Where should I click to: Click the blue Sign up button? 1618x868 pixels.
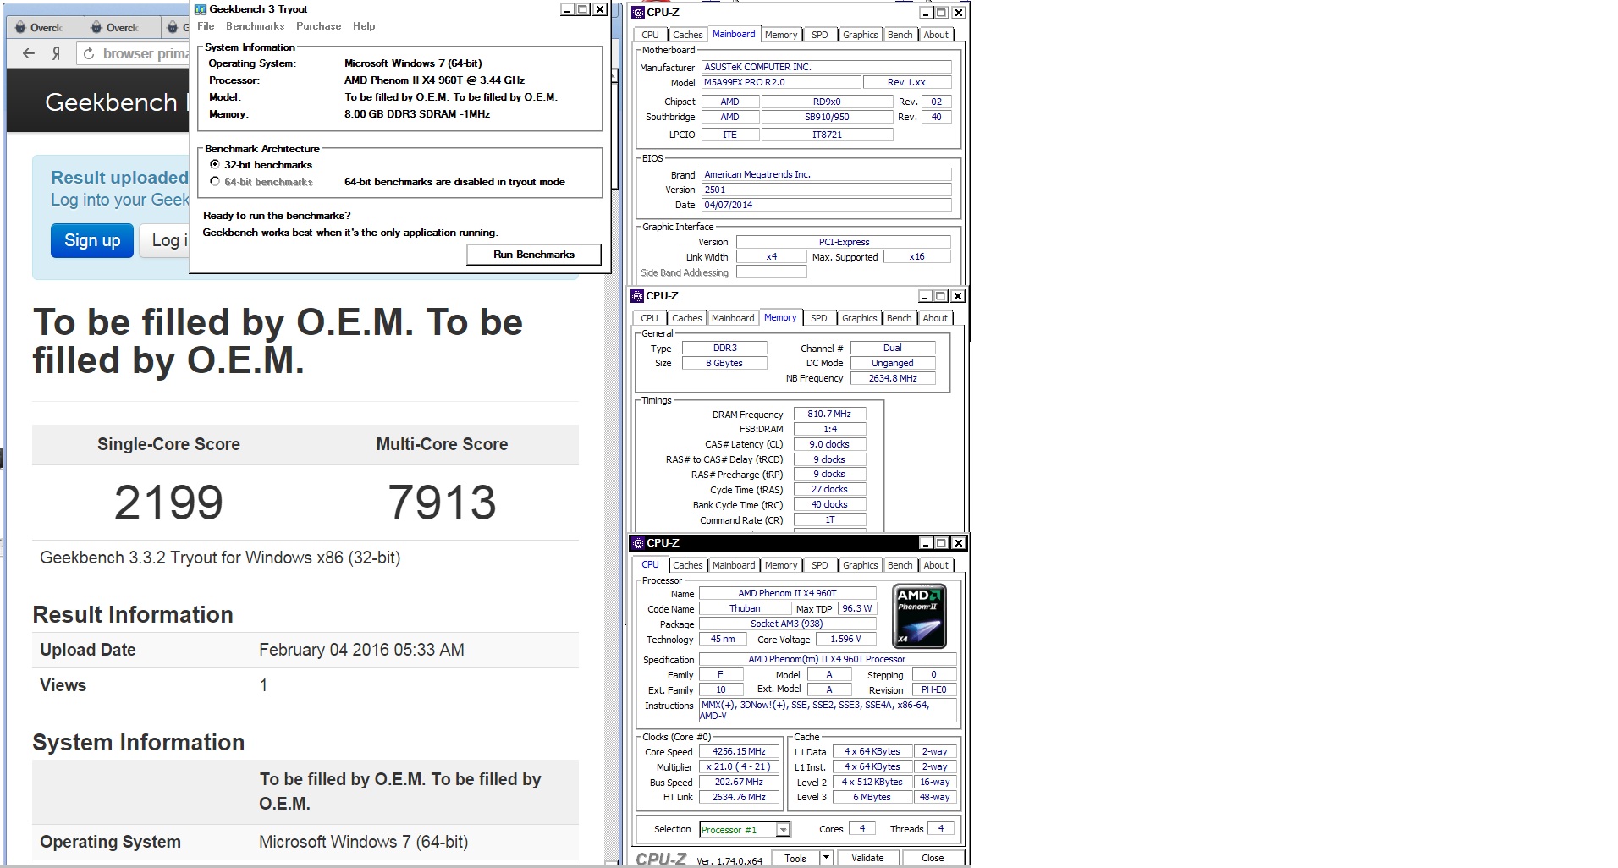click(x=92, y=240)
